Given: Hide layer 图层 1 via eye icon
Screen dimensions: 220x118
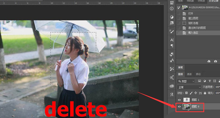Looking at the screenshot, I should [179, 100].
